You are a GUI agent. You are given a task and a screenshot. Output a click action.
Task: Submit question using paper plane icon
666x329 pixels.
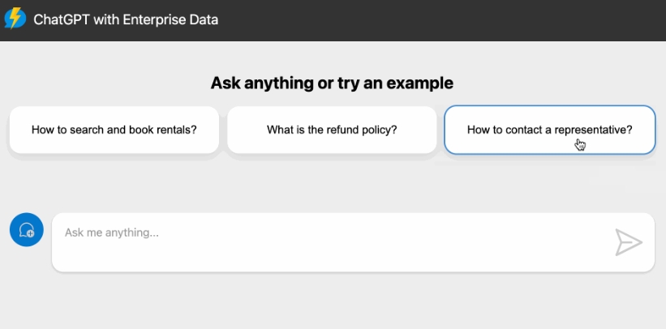(628, 242)
